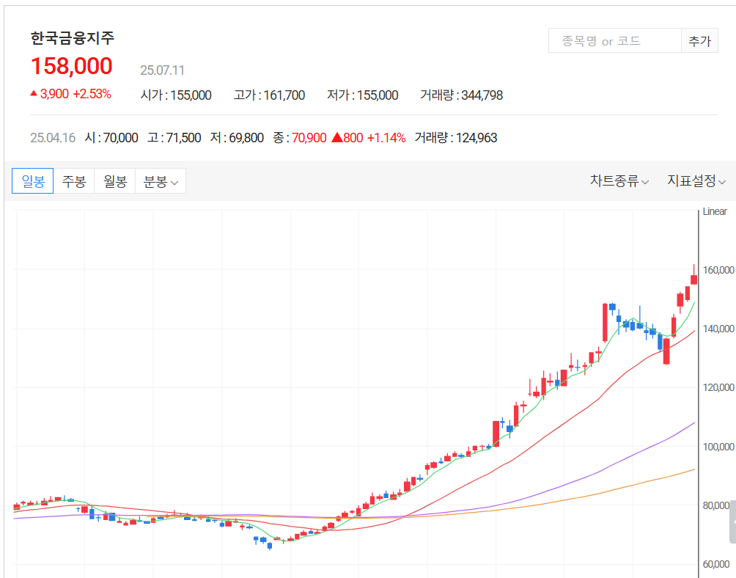
Task: Click the hovered close 종 : 70,900
Action: [300, 138]
